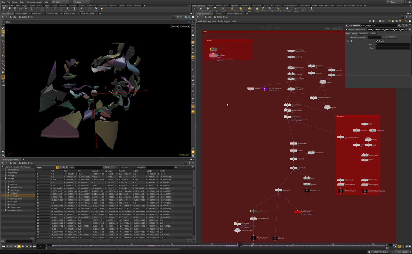The height and width of the screenshot is (254, 412).
Task: Select the Box shelf tool
Action: [4, 9]
